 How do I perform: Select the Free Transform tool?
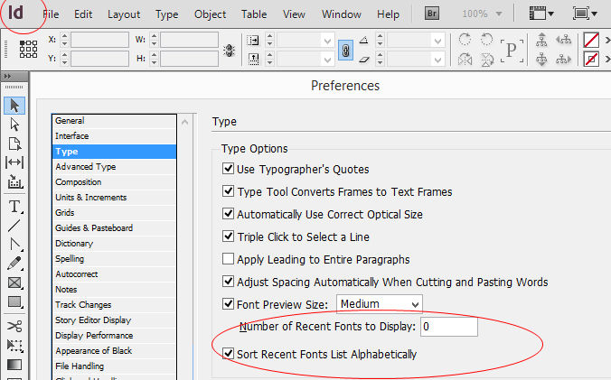click(x=14, y=346)
